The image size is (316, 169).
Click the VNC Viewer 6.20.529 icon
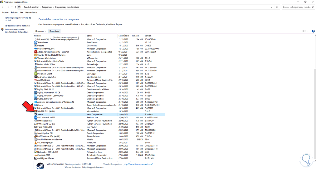coord(36,118)
